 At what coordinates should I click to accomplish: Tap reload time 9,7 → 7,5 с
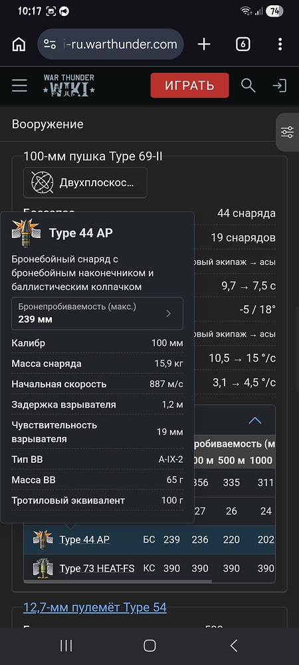click(249, 286)
